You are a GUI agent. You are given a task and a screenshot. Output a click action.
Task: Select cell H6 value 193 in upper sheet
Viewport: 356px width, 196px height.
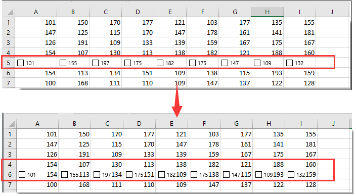[267, 73]
